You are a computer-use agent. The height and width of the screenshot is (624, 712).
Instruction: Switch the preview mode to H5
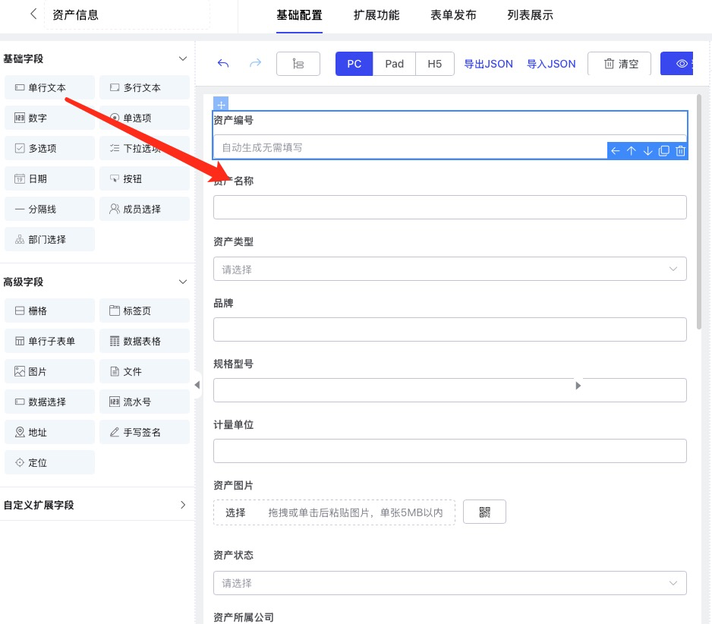pos(434,64)
